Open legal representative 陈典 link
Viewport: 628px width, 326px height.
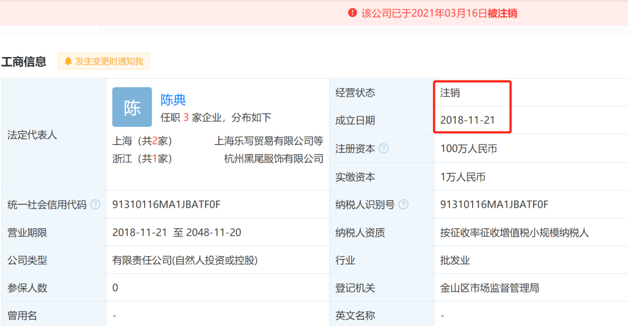[x=173, y=100]
